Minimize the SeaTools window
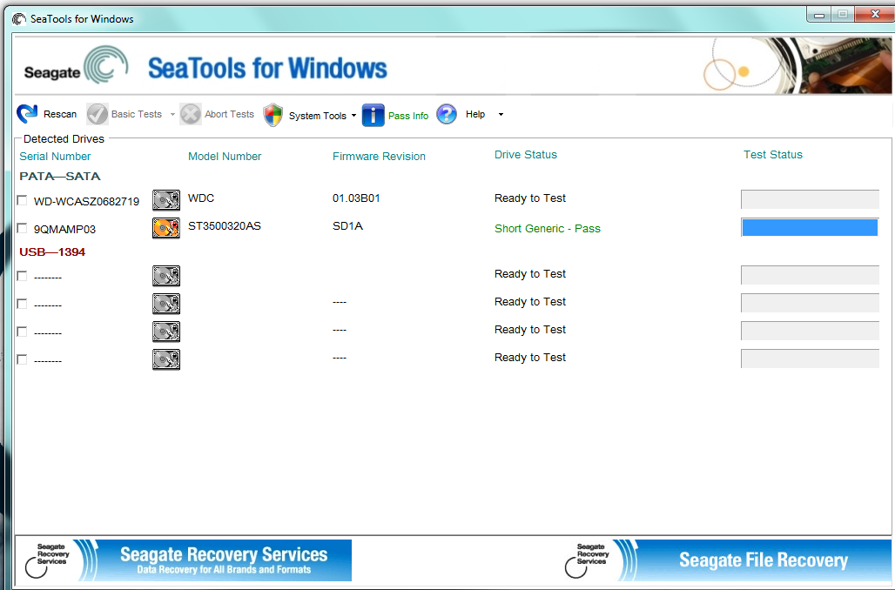The width and height of the screenshot is (895, 590). pos(819,15)
